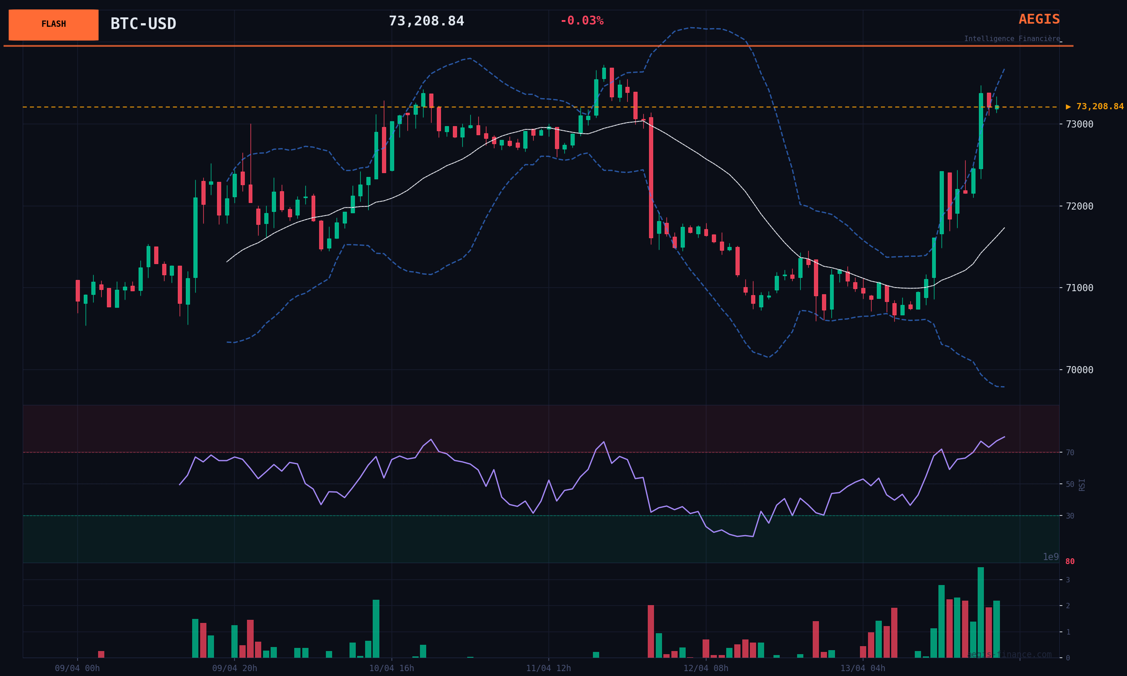
Task: Click the 70000 price axis label
Action: (1079, 370)
